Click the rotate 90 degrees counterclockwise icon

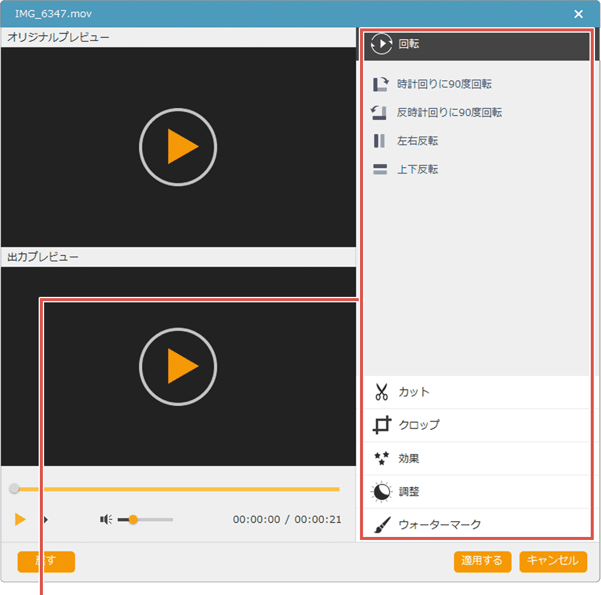pos(380,112)
